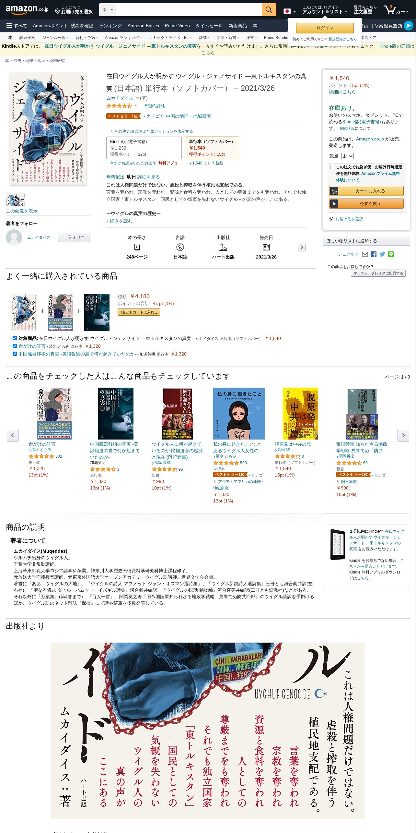This screenshot has height=833, width=416.
Task: Share via LINE green icon
Action: tap(391, 254)
